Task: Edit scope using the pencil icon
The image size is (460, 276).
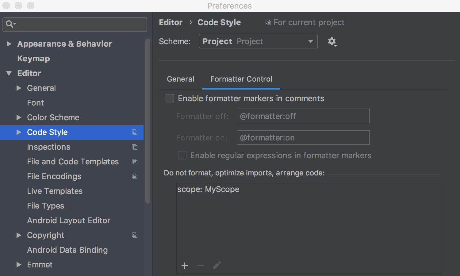Action: (x=217, y=266)
